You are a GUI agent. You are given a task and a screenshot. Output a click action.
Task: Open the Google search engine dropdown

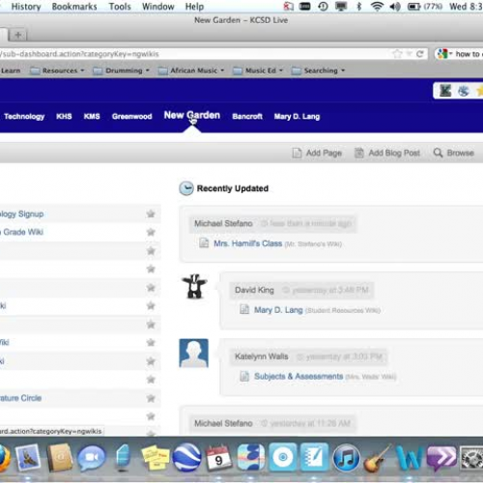444,54
